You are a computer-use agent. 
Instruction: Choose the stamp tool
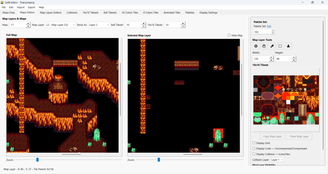pos(288,46)
